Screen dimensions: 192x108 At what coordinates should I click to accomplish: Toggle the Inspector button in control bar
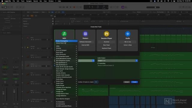[6, 7]
